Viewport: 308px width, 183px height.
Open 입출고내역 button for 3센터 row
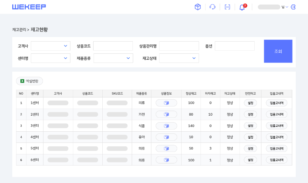tap(276, 126)
